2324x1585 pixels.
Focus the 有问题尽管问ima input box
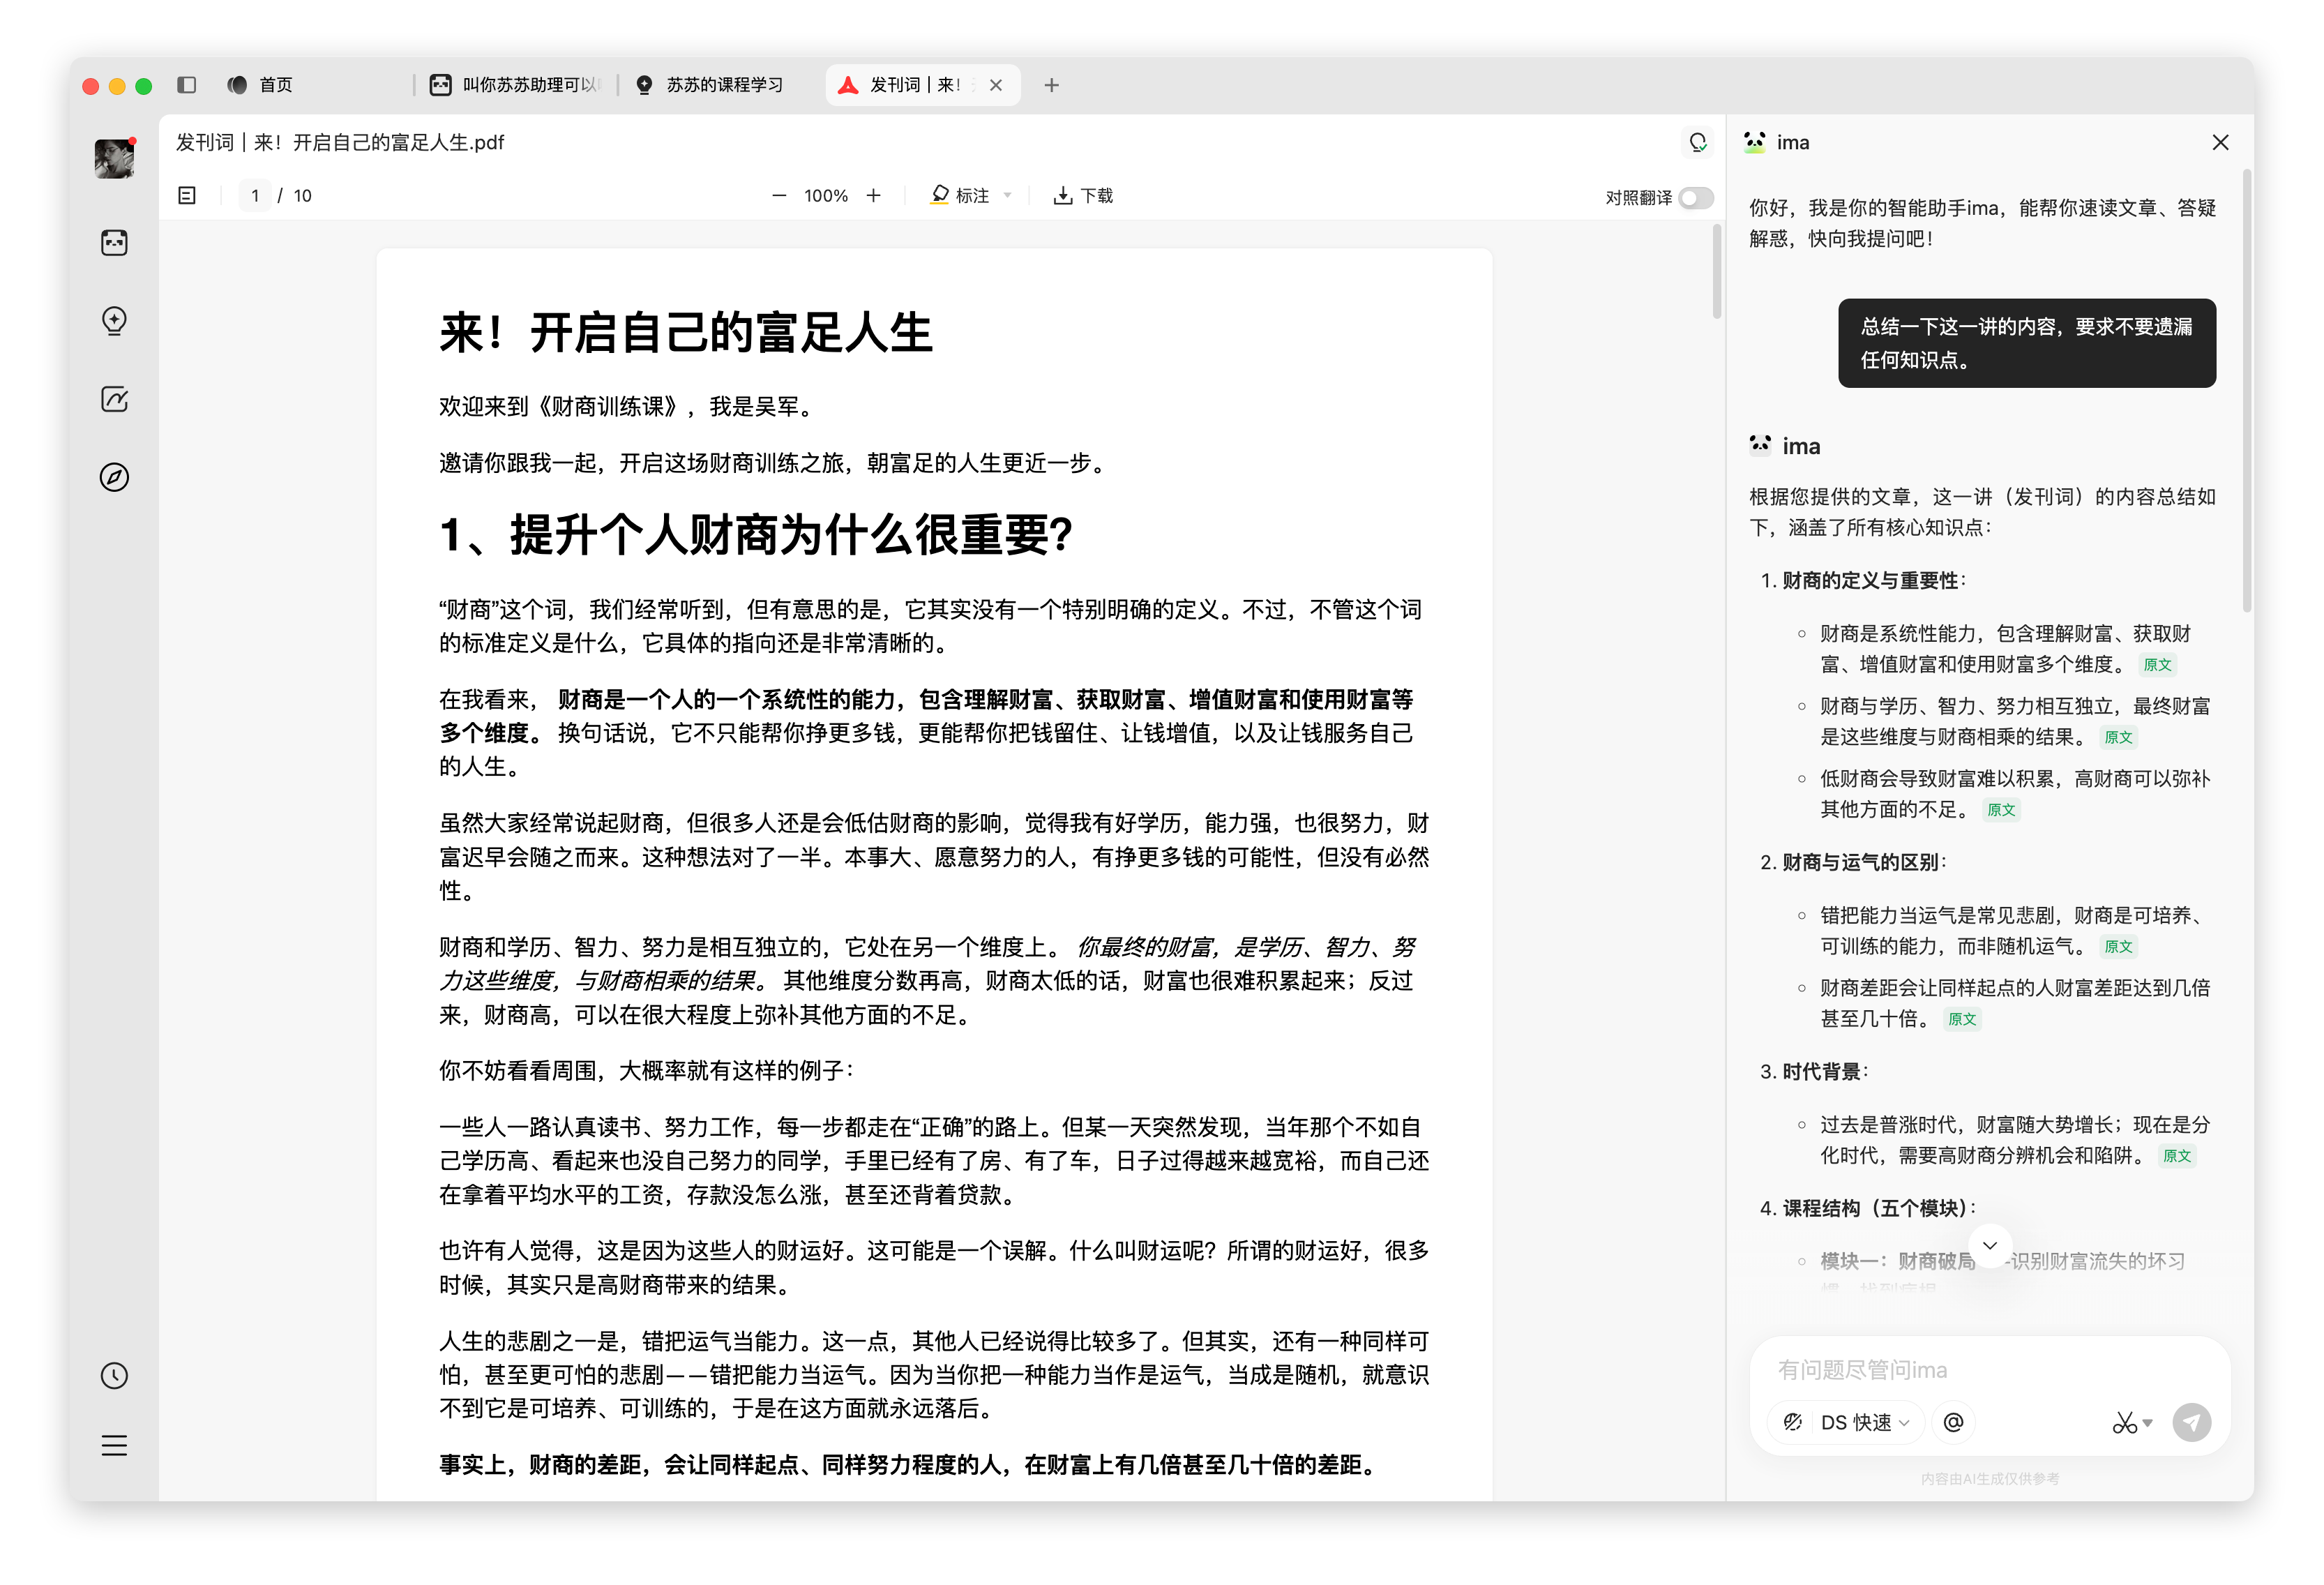[1990, 1370]
